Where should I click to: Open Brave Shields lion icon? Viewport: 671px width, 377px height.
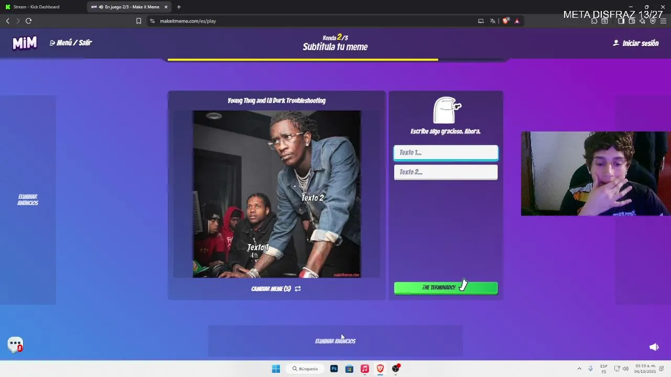pos(505,21)
